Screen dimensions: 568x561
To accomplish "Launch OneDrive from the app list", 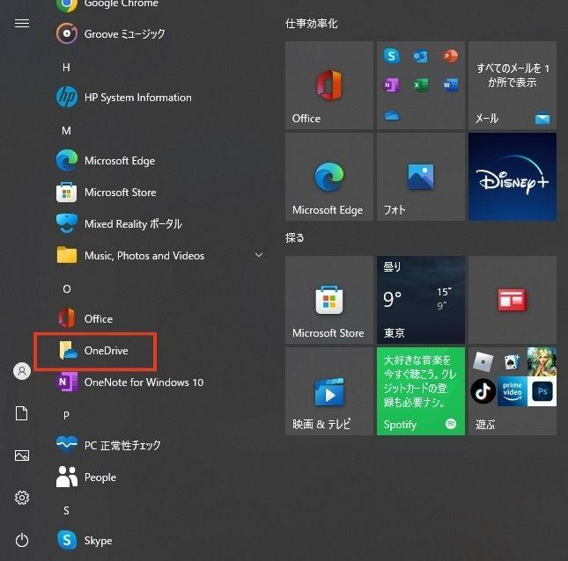I will pos(93,351).
